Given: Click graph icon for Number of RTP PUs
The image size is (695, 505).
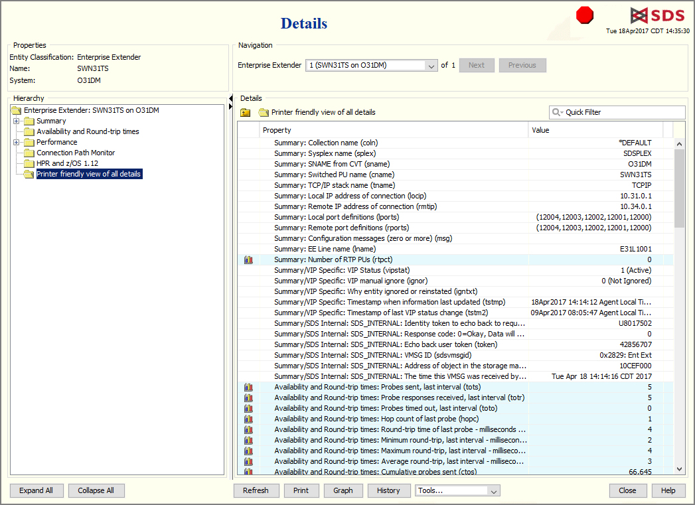Looking at the screenshot, I should (x=248, y=259).
